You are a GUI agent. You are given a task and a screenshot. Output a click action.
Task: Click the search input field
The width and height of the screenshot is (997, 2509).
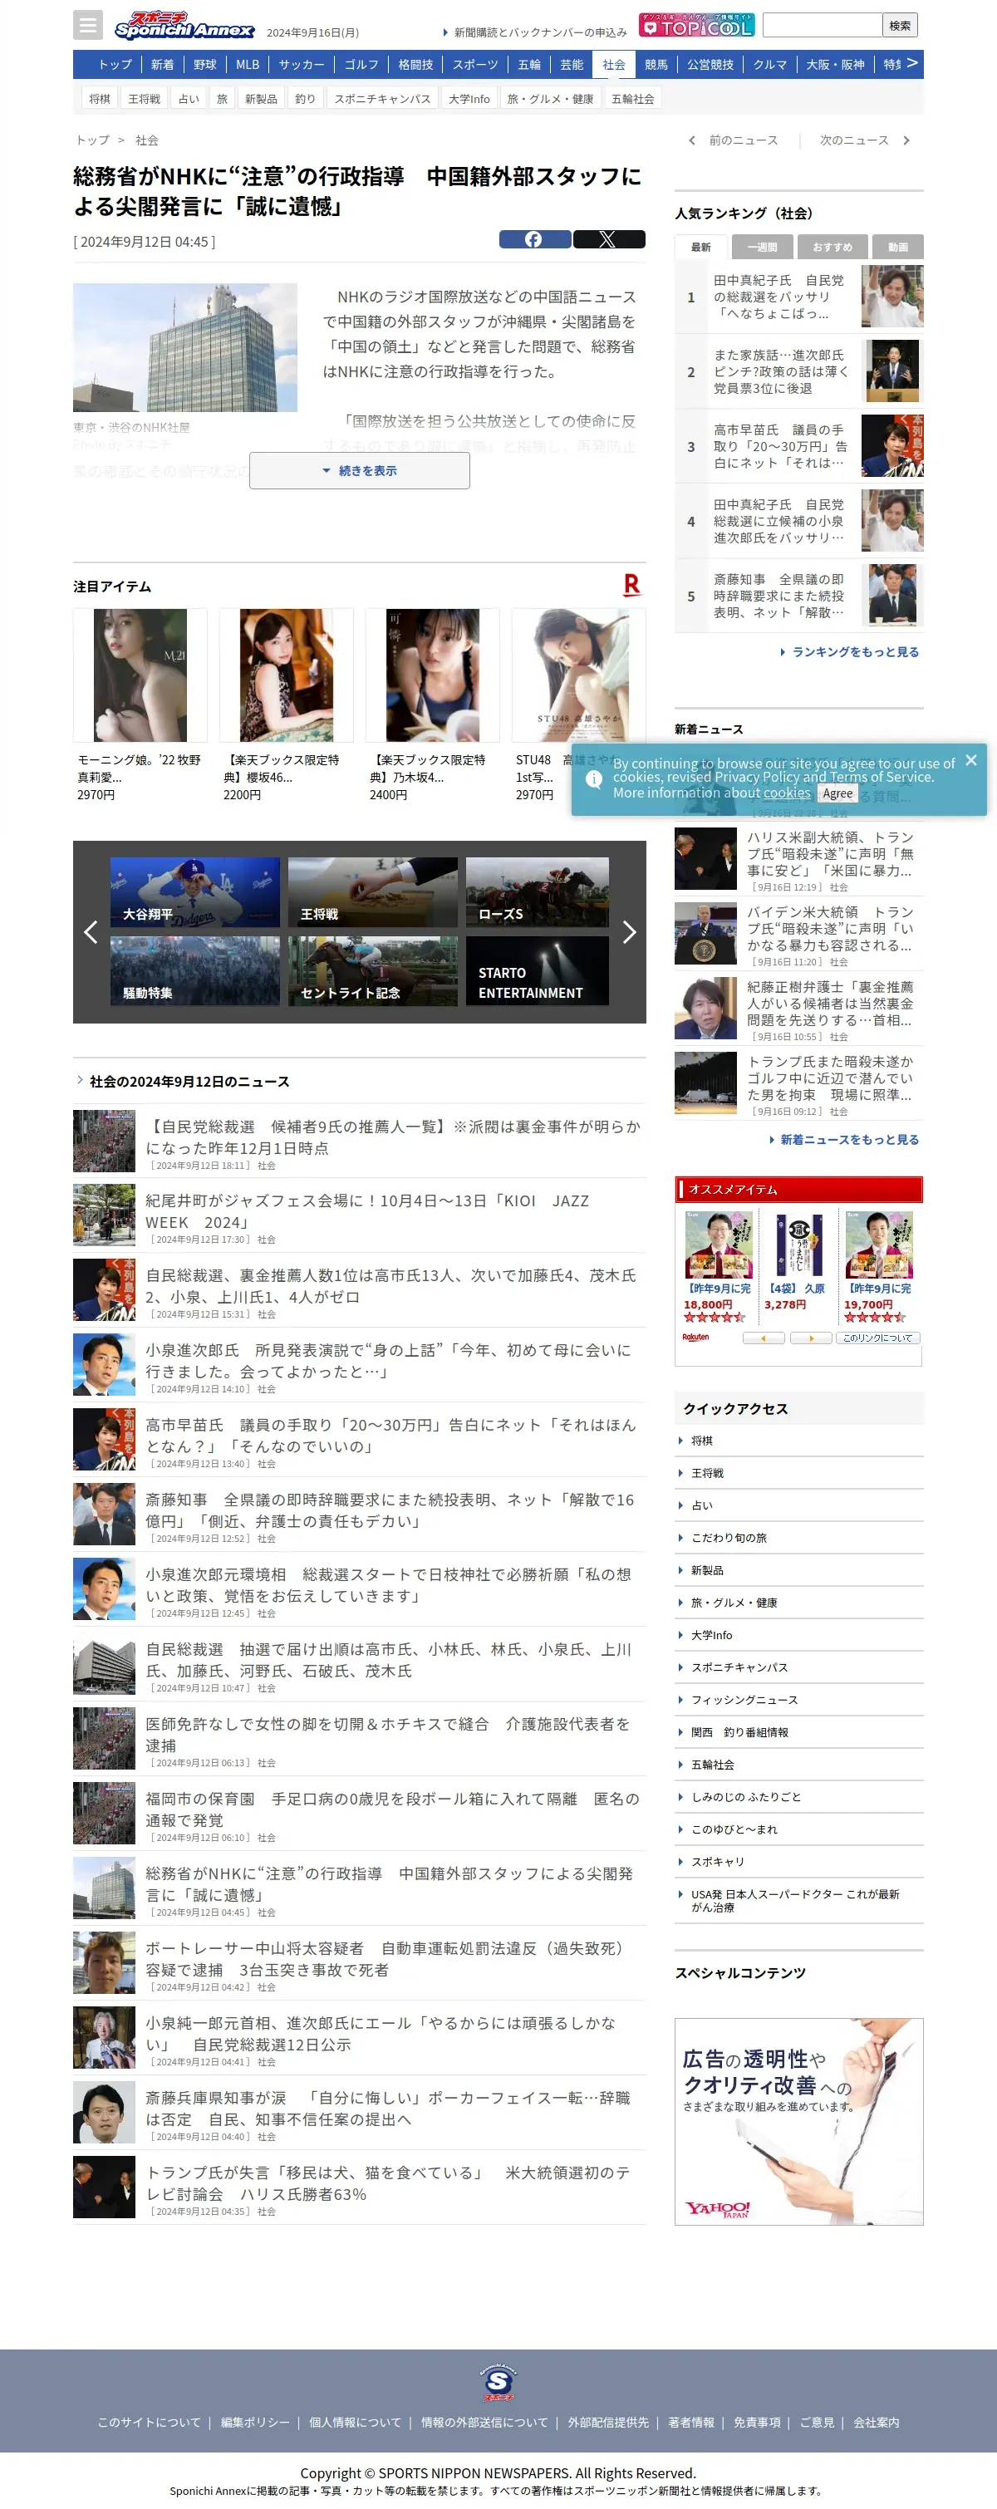click(822, 25)
